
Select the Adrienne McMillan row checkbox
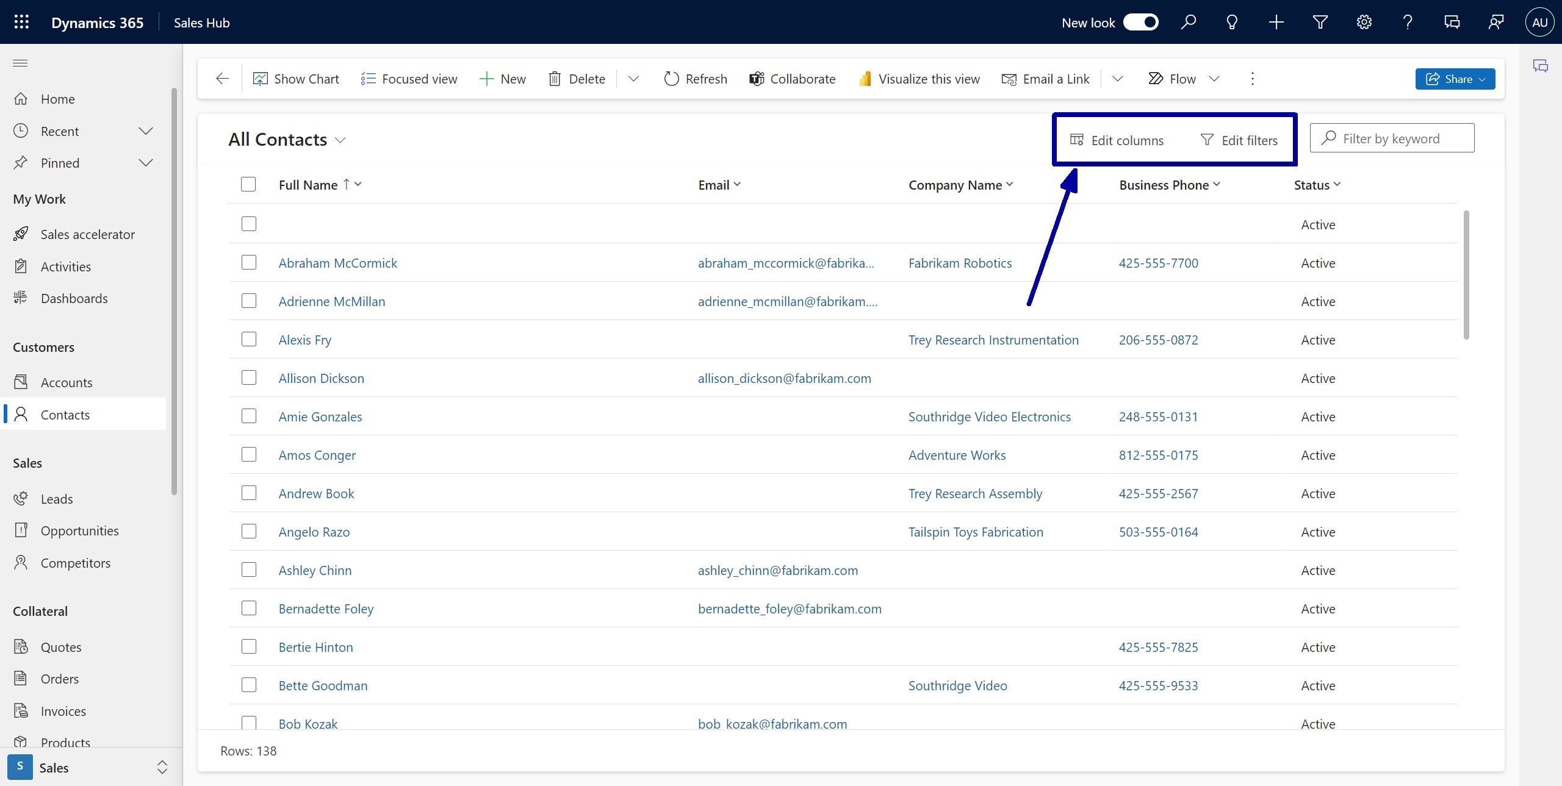tap(249, 301)
